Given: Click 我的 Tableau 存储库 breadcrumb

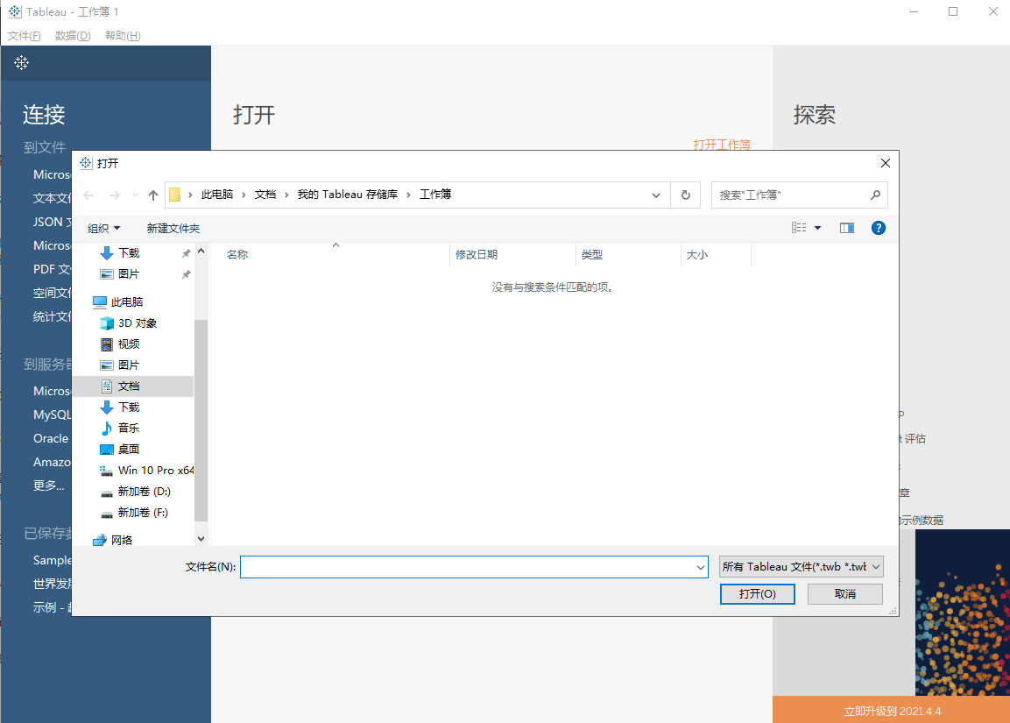Looking at the screenshot, I should click(x=347, y=195).
